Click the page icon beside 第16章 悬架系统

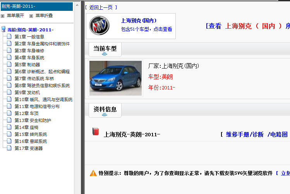tap(9, 141)
